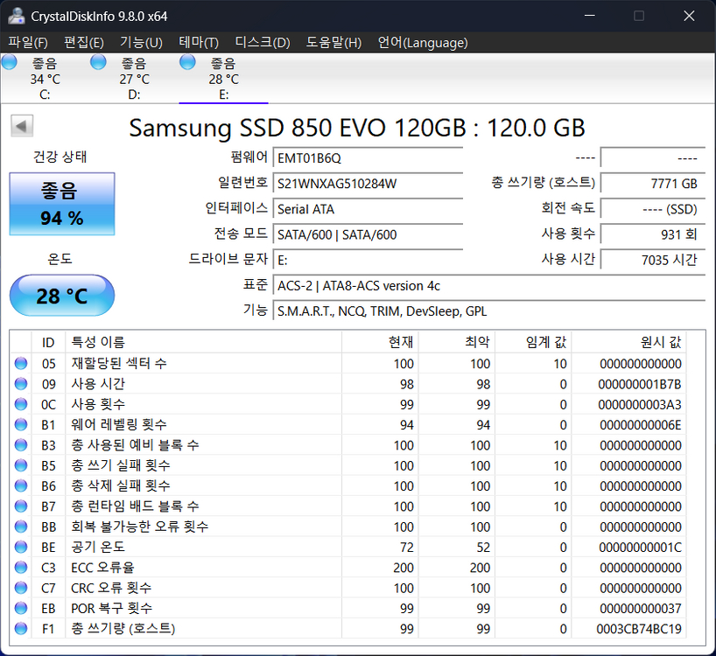Screen dimensions: 716x656
Task: Click the 좋음 94 % health status button
Action: [x=62, y=204]
